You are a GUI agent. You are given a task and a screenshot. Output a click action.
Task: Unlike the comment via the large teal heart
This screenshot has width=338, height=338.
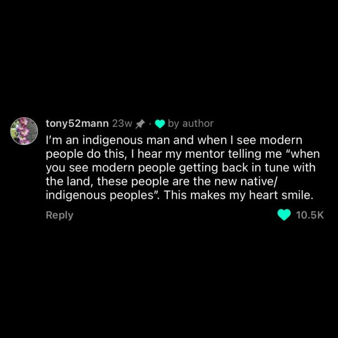(284, 215)
